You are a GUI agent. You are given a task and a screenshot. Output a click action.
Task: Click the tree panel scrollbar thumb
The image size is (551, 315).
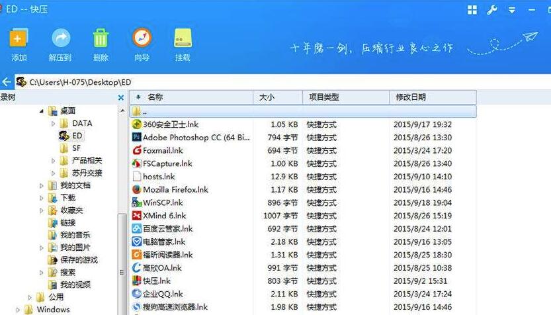click(x=122, y=263)
